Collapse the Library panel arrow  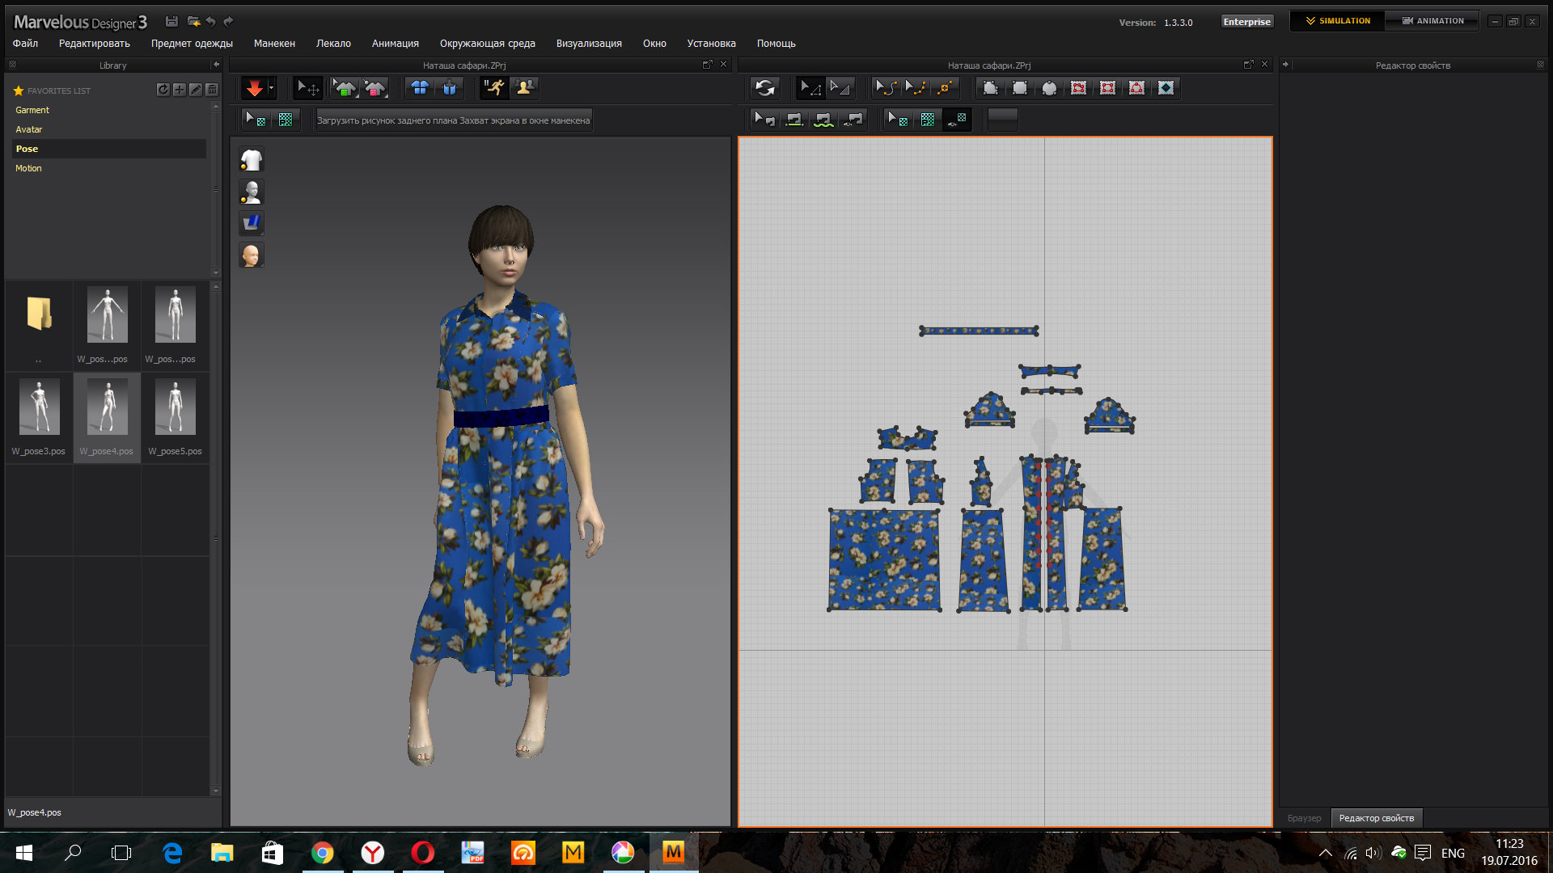[216, 65]
